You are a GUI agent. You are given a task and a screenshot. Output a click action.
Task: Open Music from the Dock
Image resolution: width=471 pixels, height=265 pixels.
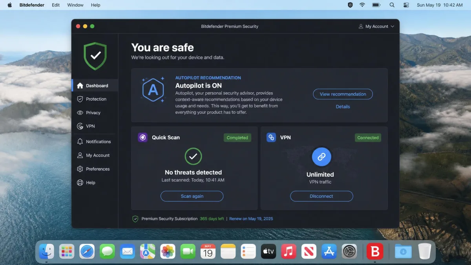289,251
